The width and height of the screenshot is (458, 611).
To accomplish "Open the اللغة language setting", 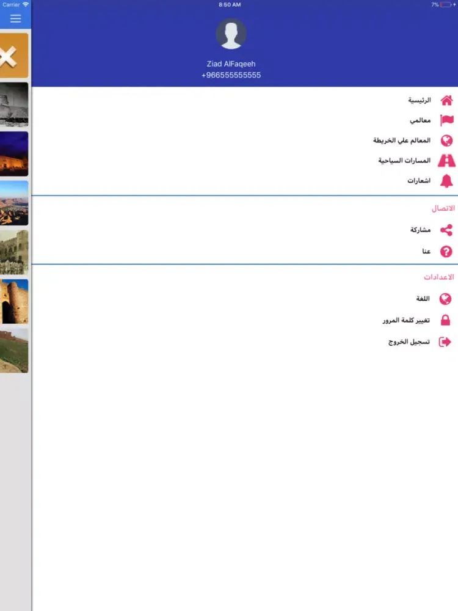I will (423, 299).
